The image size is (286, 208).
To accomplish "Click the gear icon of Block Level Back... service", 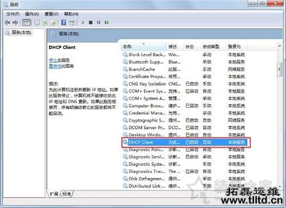I will coord(125,55).
